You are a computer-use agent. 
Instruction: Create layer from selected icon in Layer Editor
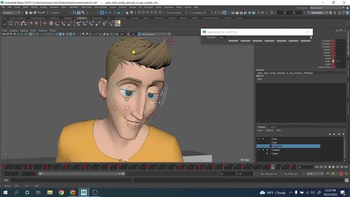343,134
